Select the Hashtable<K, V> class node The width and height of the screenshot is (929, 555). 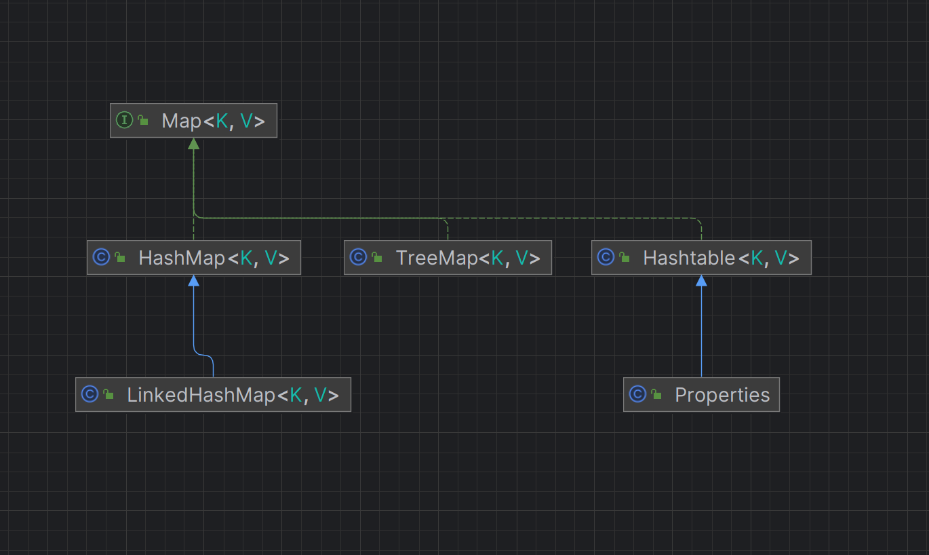pos(701,258)
